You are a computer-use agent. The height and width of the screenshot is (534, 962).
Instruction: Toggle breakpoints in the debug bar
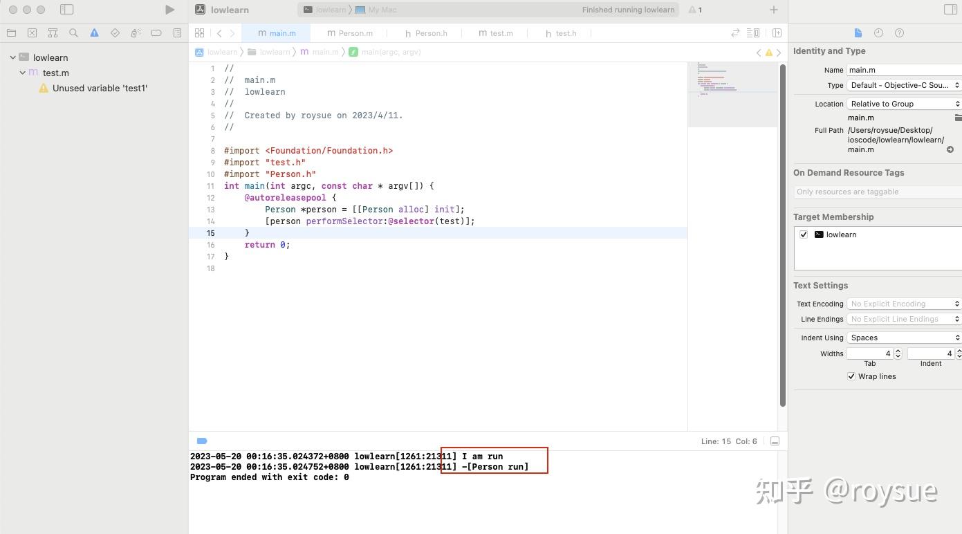201,441
